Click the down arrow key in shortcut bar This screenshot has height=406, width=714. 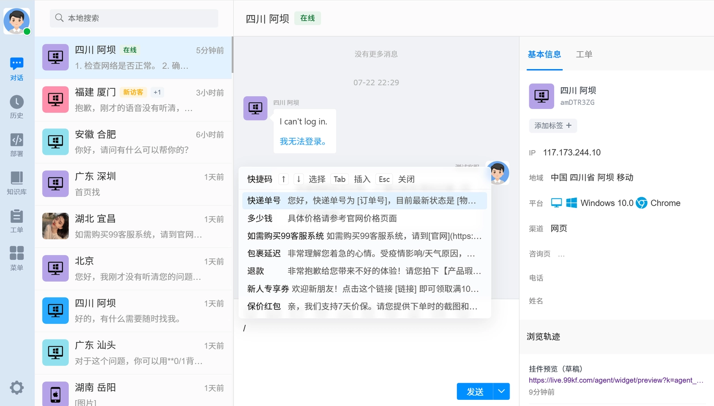click(x=299, y=179)
